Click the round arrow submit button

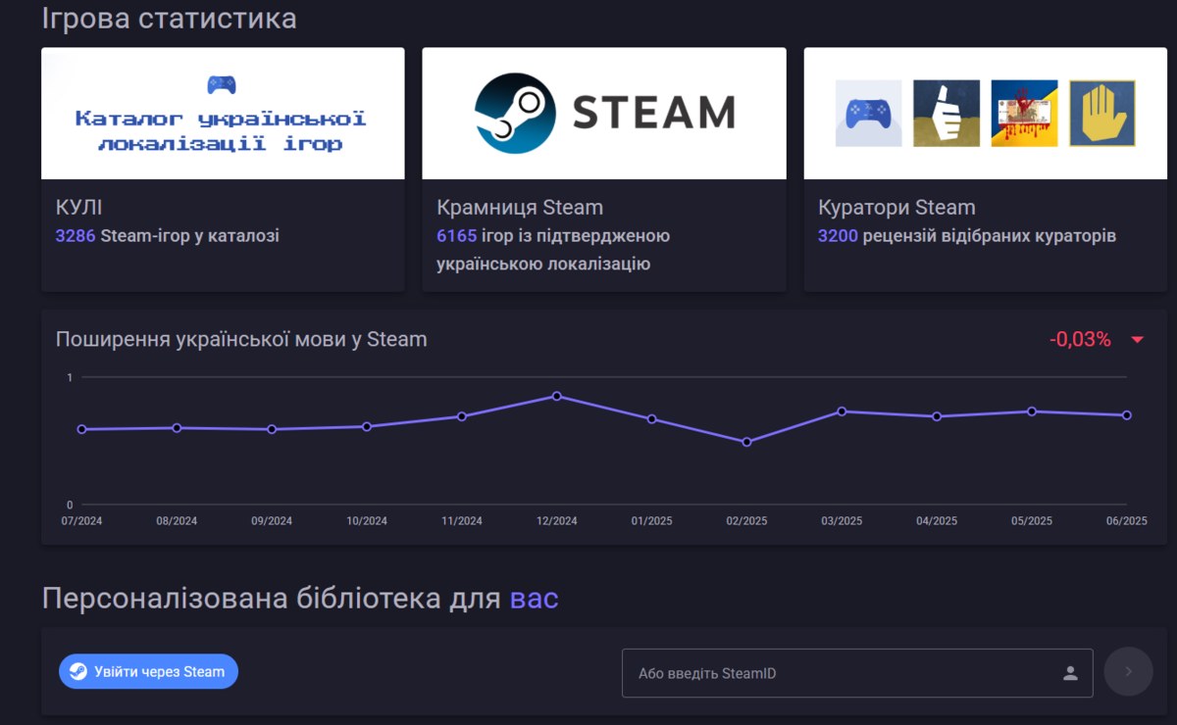coord(1128,672)
